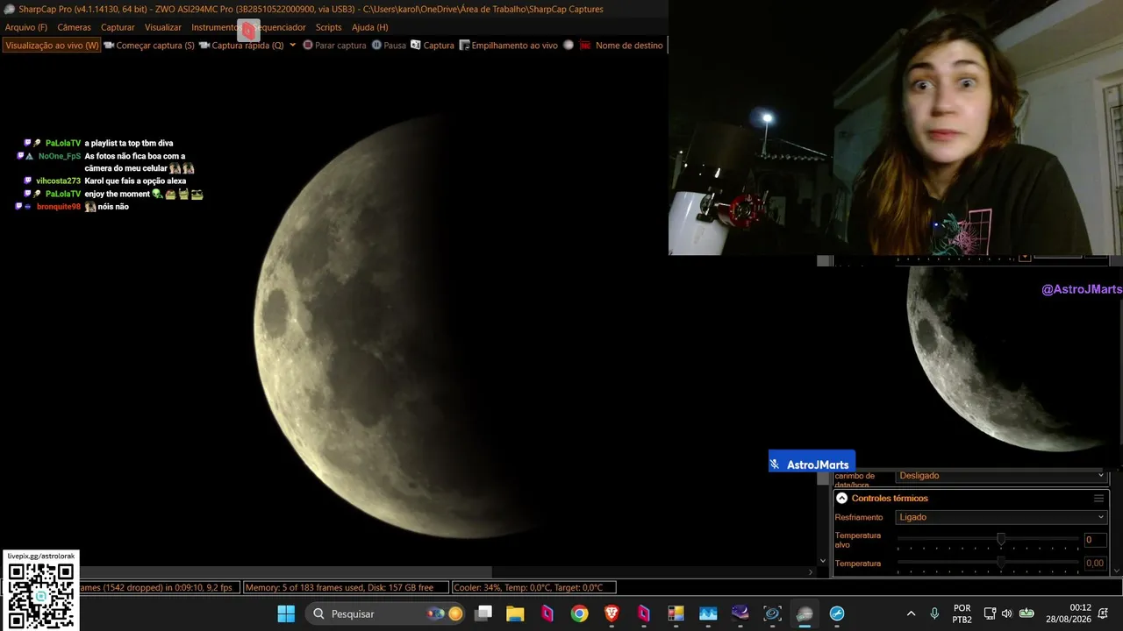The width and height of the screenshot is (1123, 631).
Task: Click the red camera icon before Nome de destino
Action: 585,45
